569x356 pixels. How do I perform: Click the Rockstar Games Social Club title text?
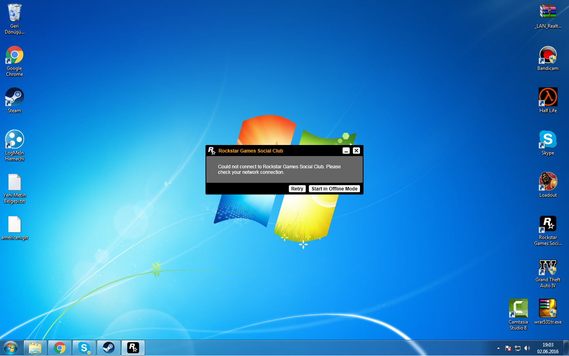pos(251,151)
